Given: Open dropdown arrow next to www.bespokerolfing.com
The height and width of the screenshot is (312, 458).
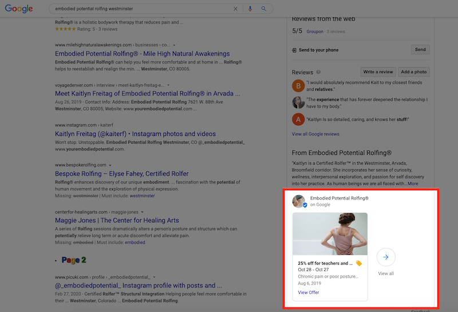Looking at the screenshot, I should [x=110, y=165].
